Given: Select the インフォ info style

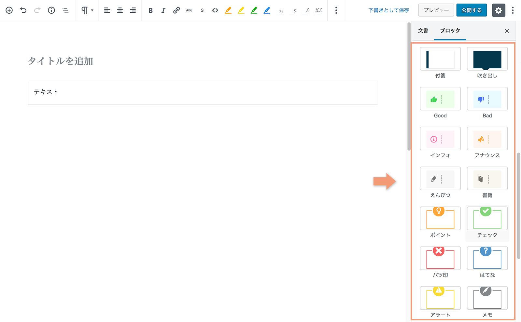Looking at the screenshot, I should 440,143.
